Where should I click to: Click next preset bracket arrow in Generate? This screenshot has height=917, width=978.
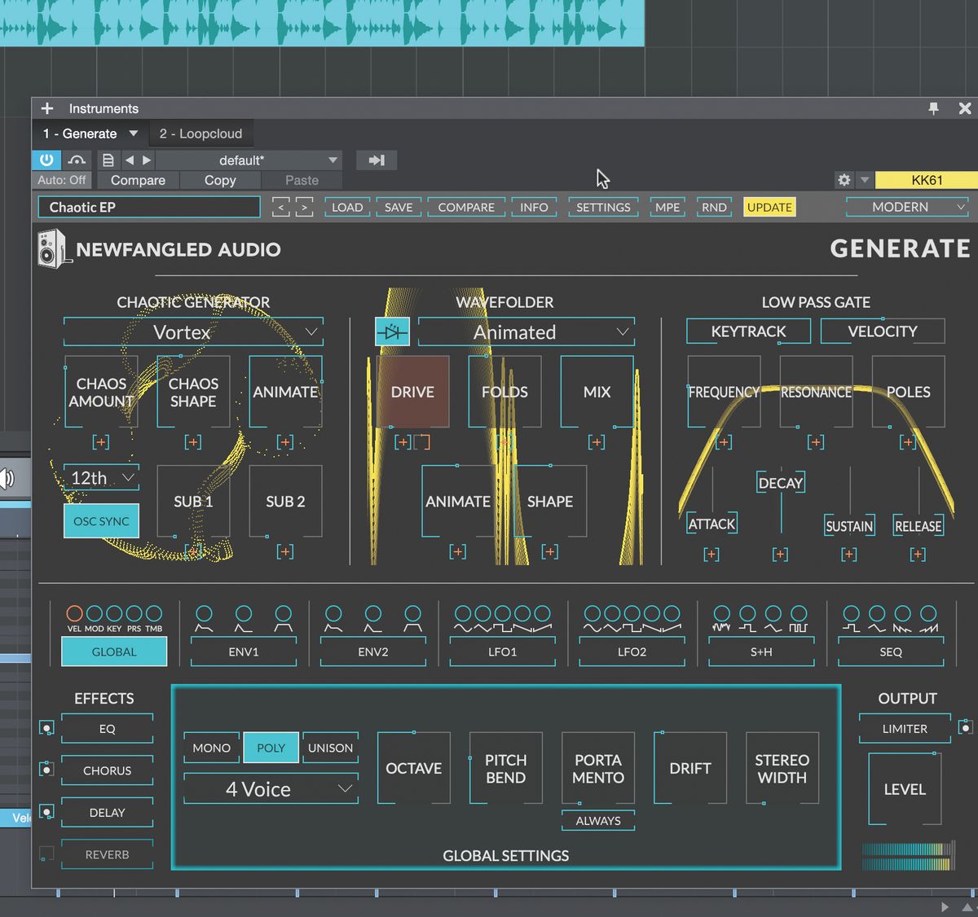pyautogui.click(x=304, y=208)
